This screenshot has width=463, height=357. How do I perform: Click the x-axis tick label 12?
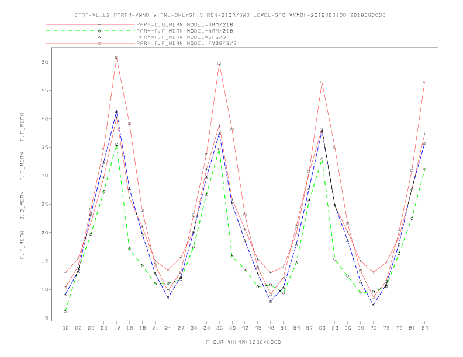[x=117, y=328]
